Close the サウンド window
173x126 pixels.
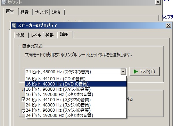click(x=158, y=2)
